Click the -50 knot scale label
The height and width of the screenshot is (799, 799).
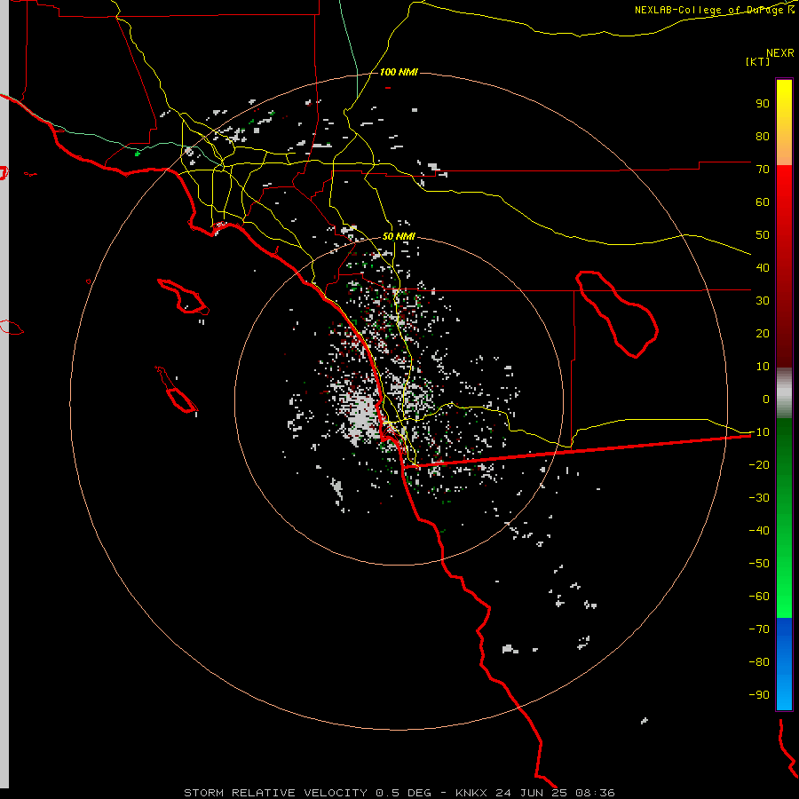759,564
